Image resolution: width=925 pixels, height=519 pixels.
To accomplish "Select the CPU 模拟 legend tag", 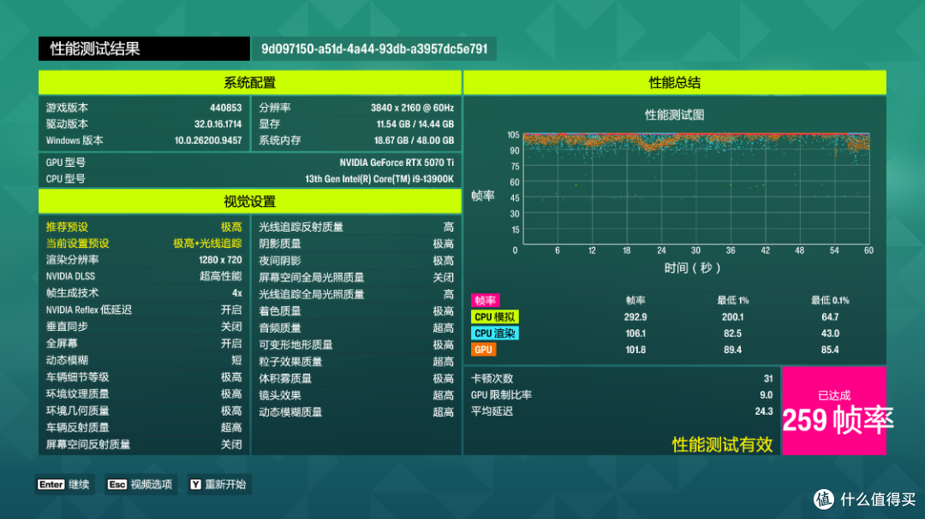I will (x=494, y=317).
